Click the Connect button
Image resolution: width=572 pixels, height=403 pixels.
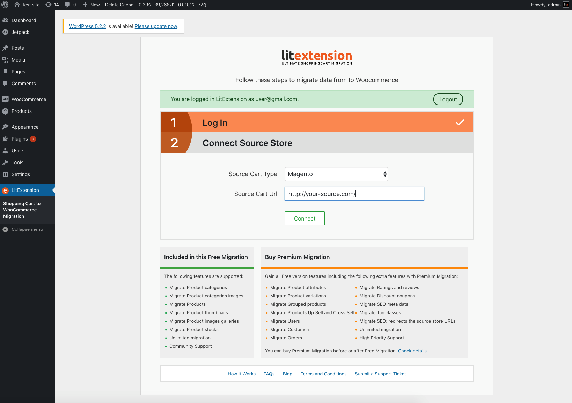[305, 218]
